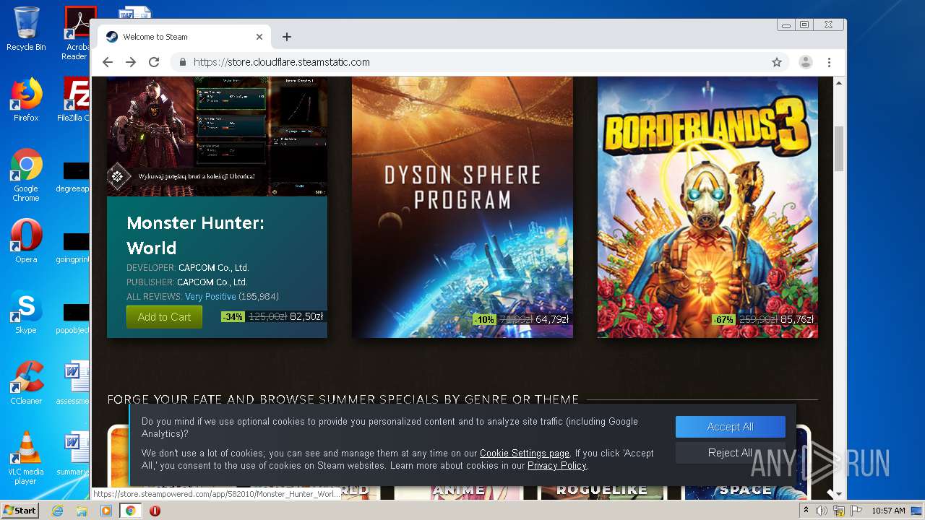Select the CCleaner desktop shortcut
Screen dimensions: 925x520
(26, 383)
